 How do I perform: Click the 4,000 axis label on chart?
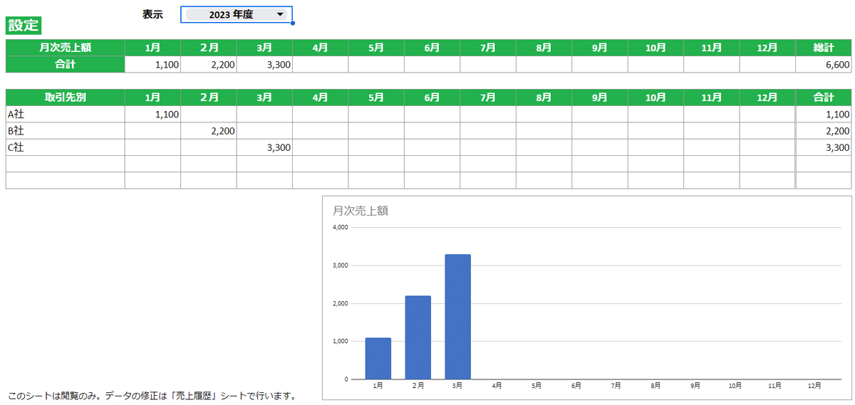coord(340,228)
